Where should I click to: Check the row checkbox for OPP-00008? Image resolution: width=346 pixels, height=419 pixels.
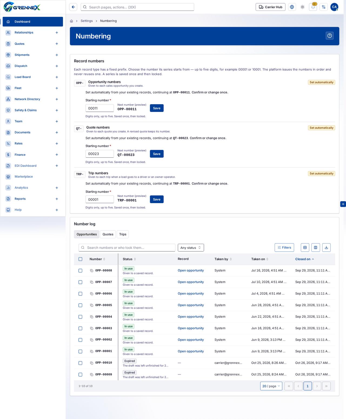click(x=80, y=271)
